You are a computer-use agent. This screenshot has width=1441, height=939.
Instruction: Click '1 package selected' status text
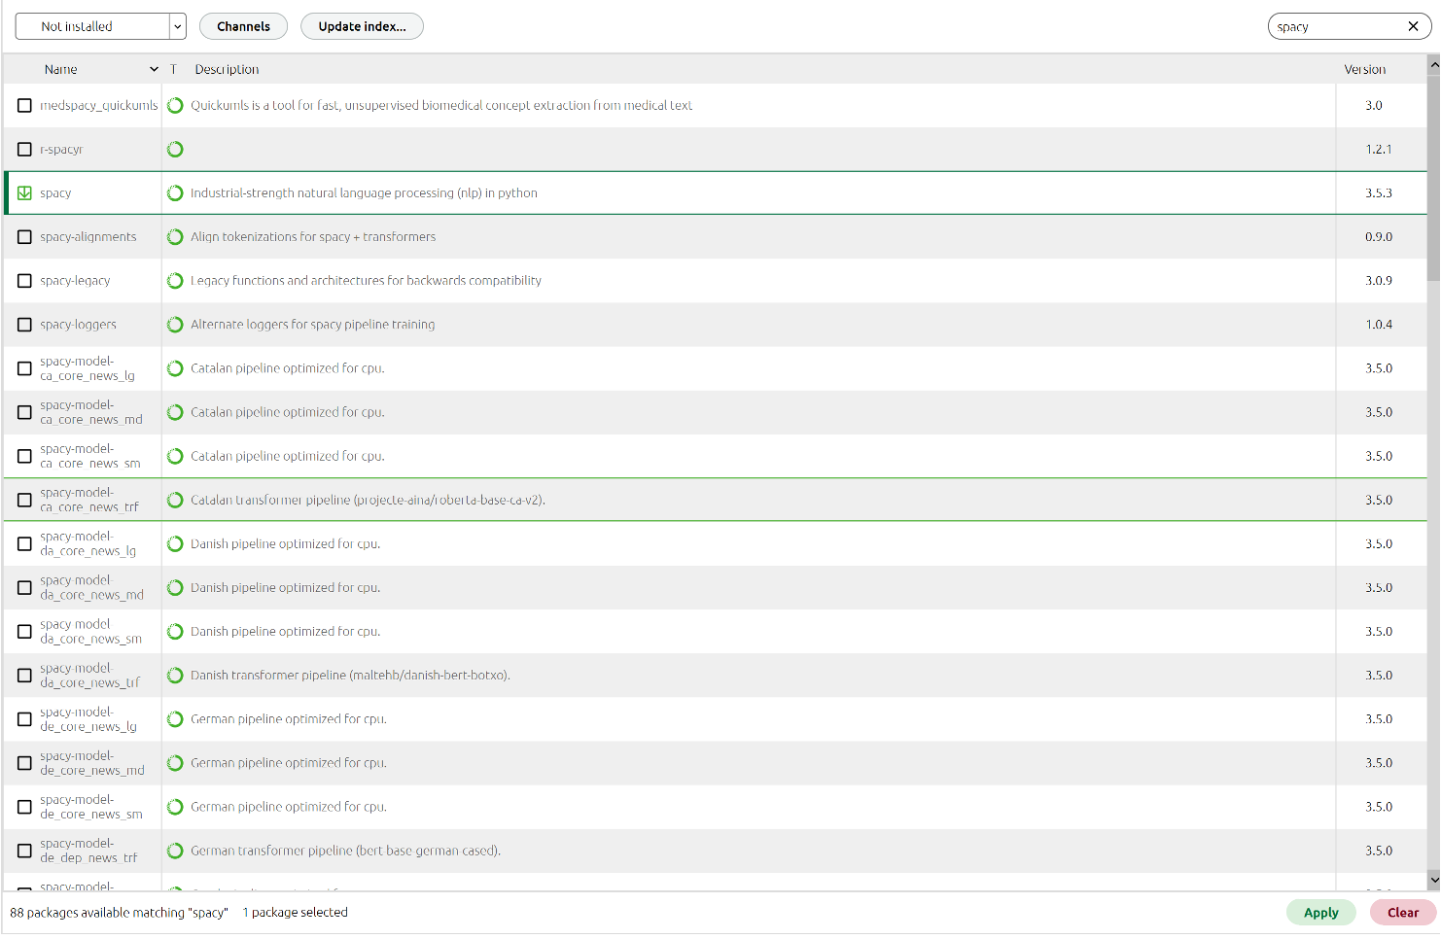point(295,913)
